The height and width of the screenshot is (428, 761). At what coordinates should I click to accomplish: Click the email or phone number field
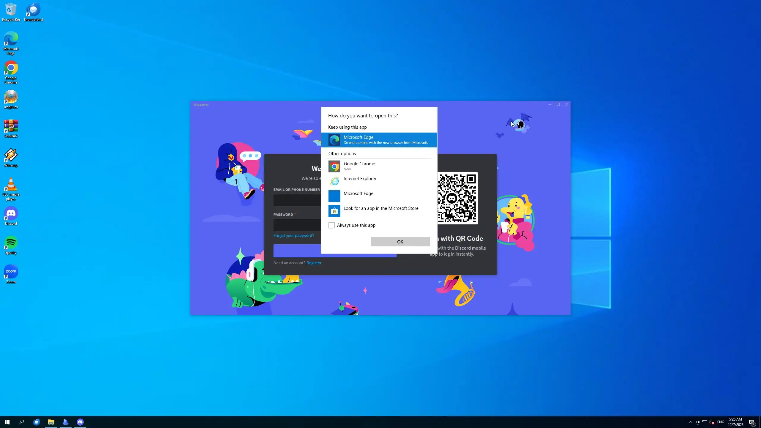click(x=297, y=200)
